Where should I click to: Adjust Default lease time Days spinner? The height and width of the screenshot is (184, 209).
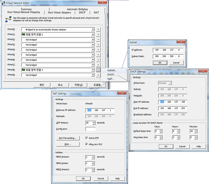pos(161,131)
